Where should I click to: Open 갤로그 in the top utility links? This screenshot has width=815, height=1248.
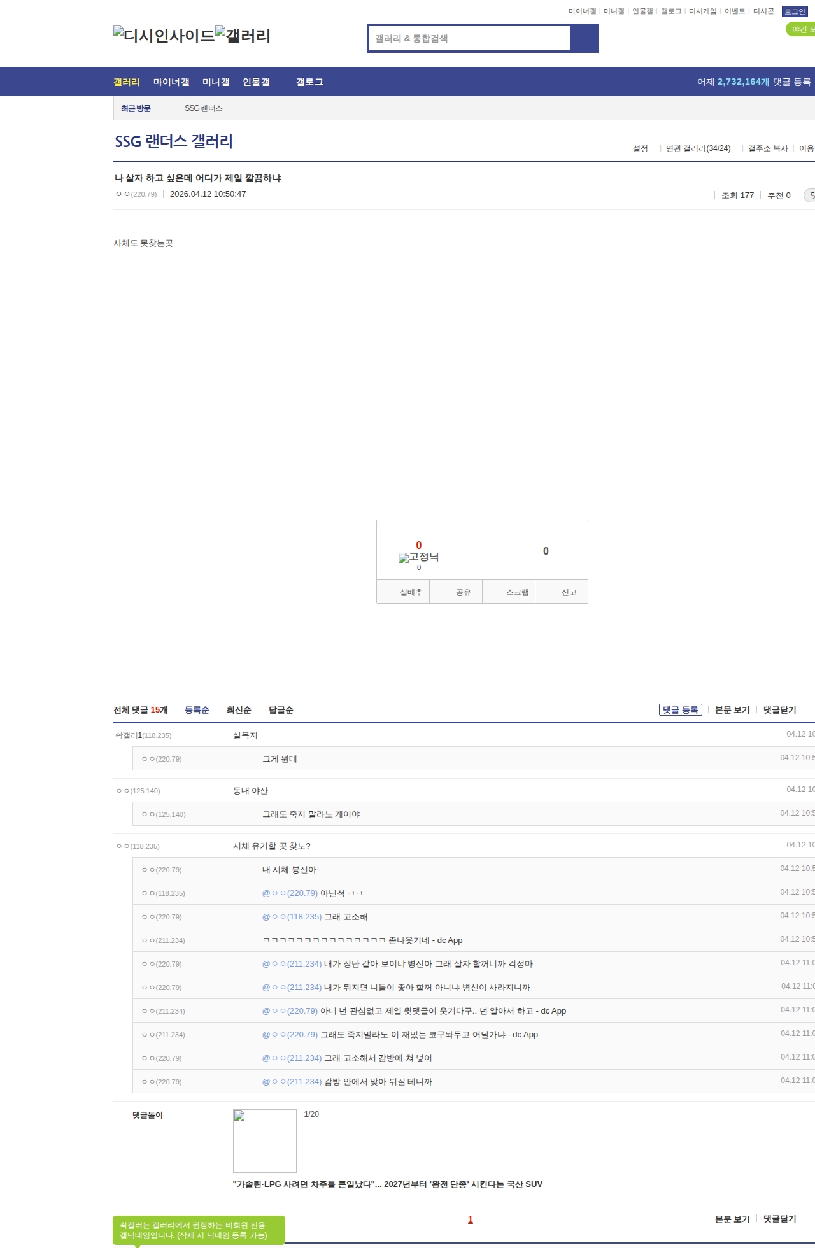coord(671,11)
